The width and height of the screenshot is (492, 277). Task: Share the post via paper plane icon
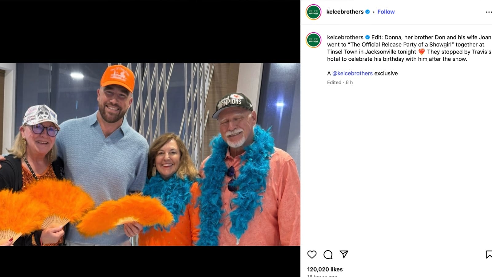(344, 254)
